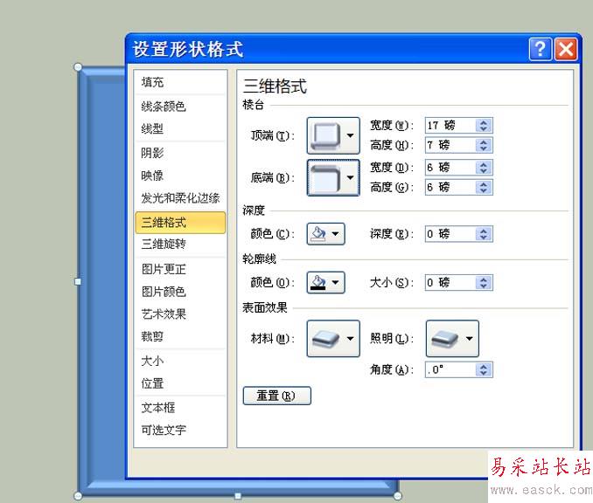Increase 角度(A) with the up arrow
This screenshot has width=593, height=503.
point(484,366)
